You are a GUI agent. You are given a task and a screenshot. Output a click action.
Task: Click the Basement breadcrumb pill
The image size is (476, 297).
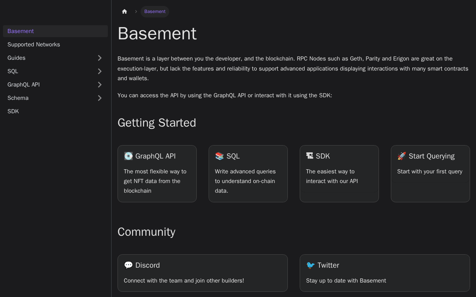[155, 12]
